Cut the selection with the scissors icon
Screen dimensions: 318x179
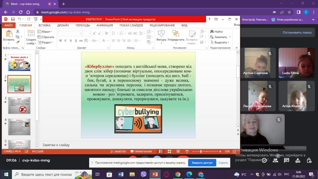click(x=18, y=31)
